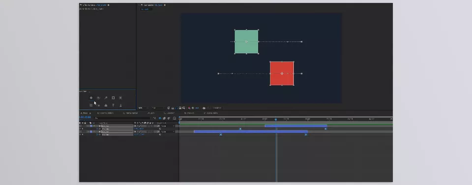Click the blue composition name button above viewer

146,9
